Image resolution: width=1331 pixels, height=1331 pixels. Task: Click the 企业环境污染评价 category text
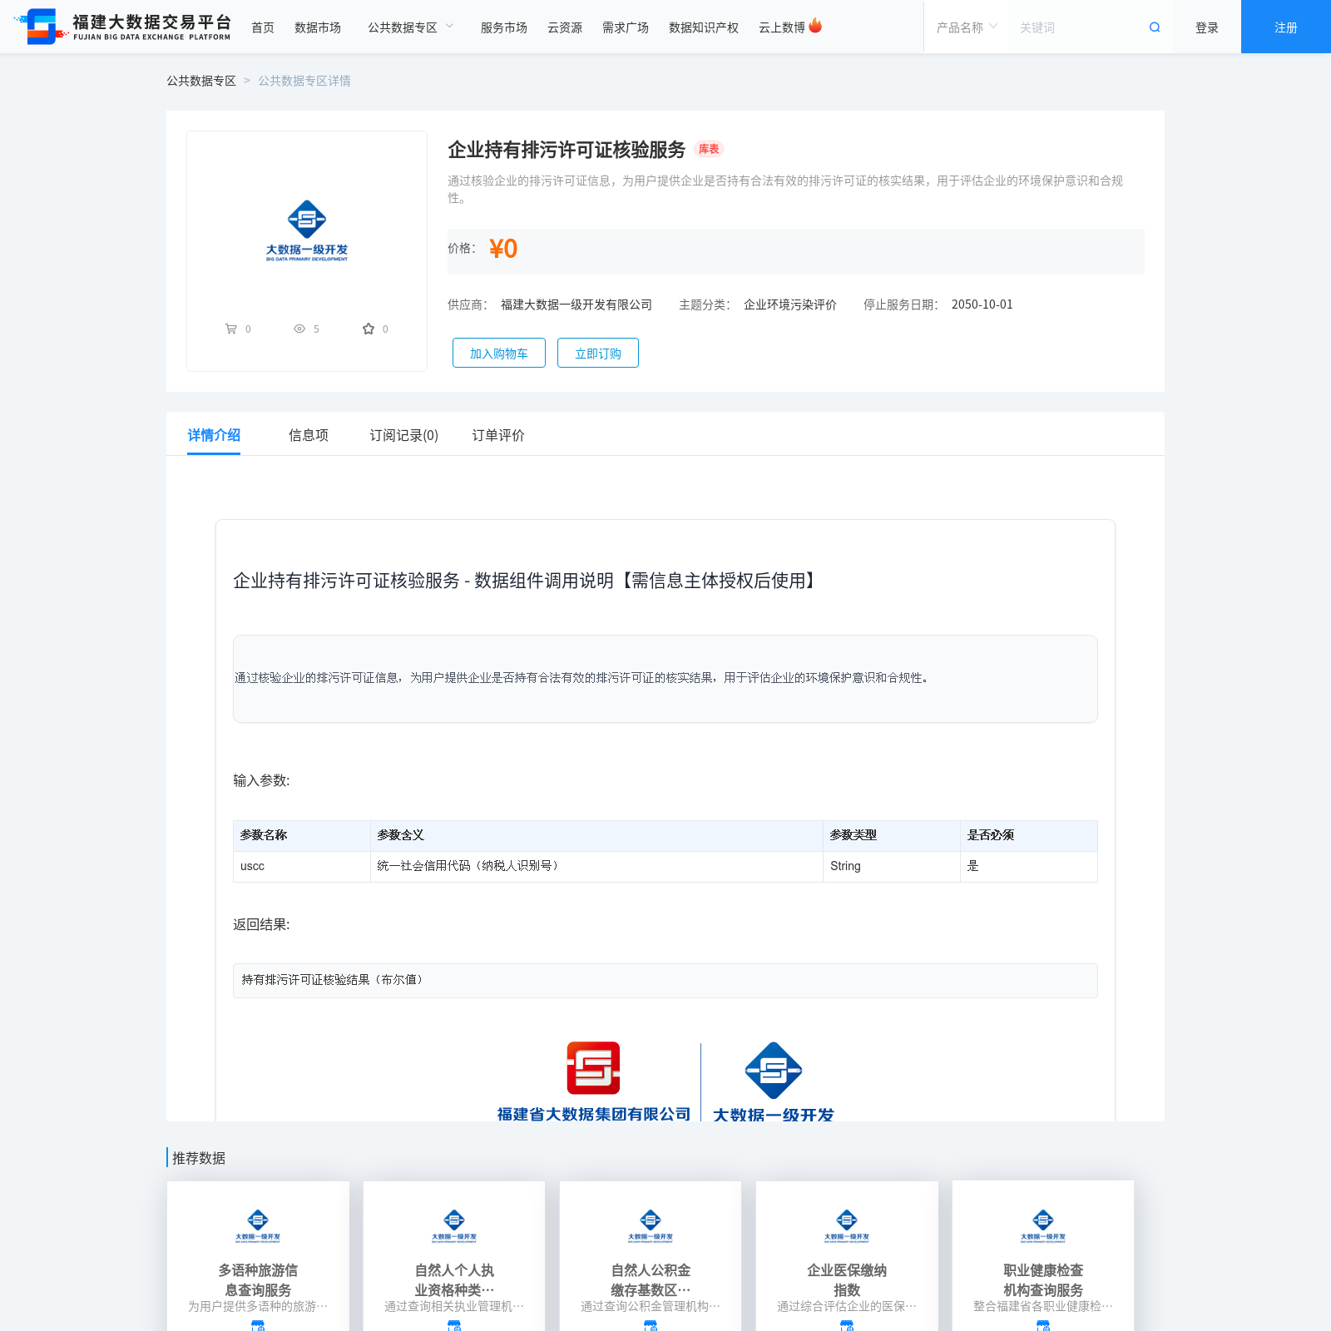[x=790, y=304]
